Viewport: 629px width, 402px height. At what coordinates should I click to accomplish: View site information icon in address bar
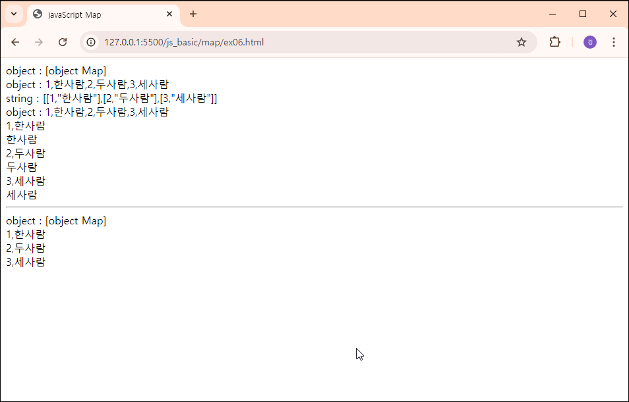point(91,42)
